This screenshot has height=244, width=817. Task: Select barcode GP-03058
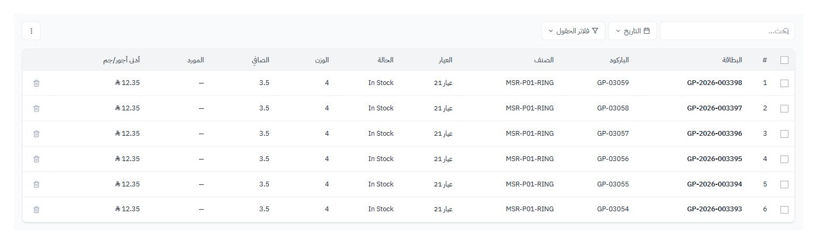tap(613, 108)
